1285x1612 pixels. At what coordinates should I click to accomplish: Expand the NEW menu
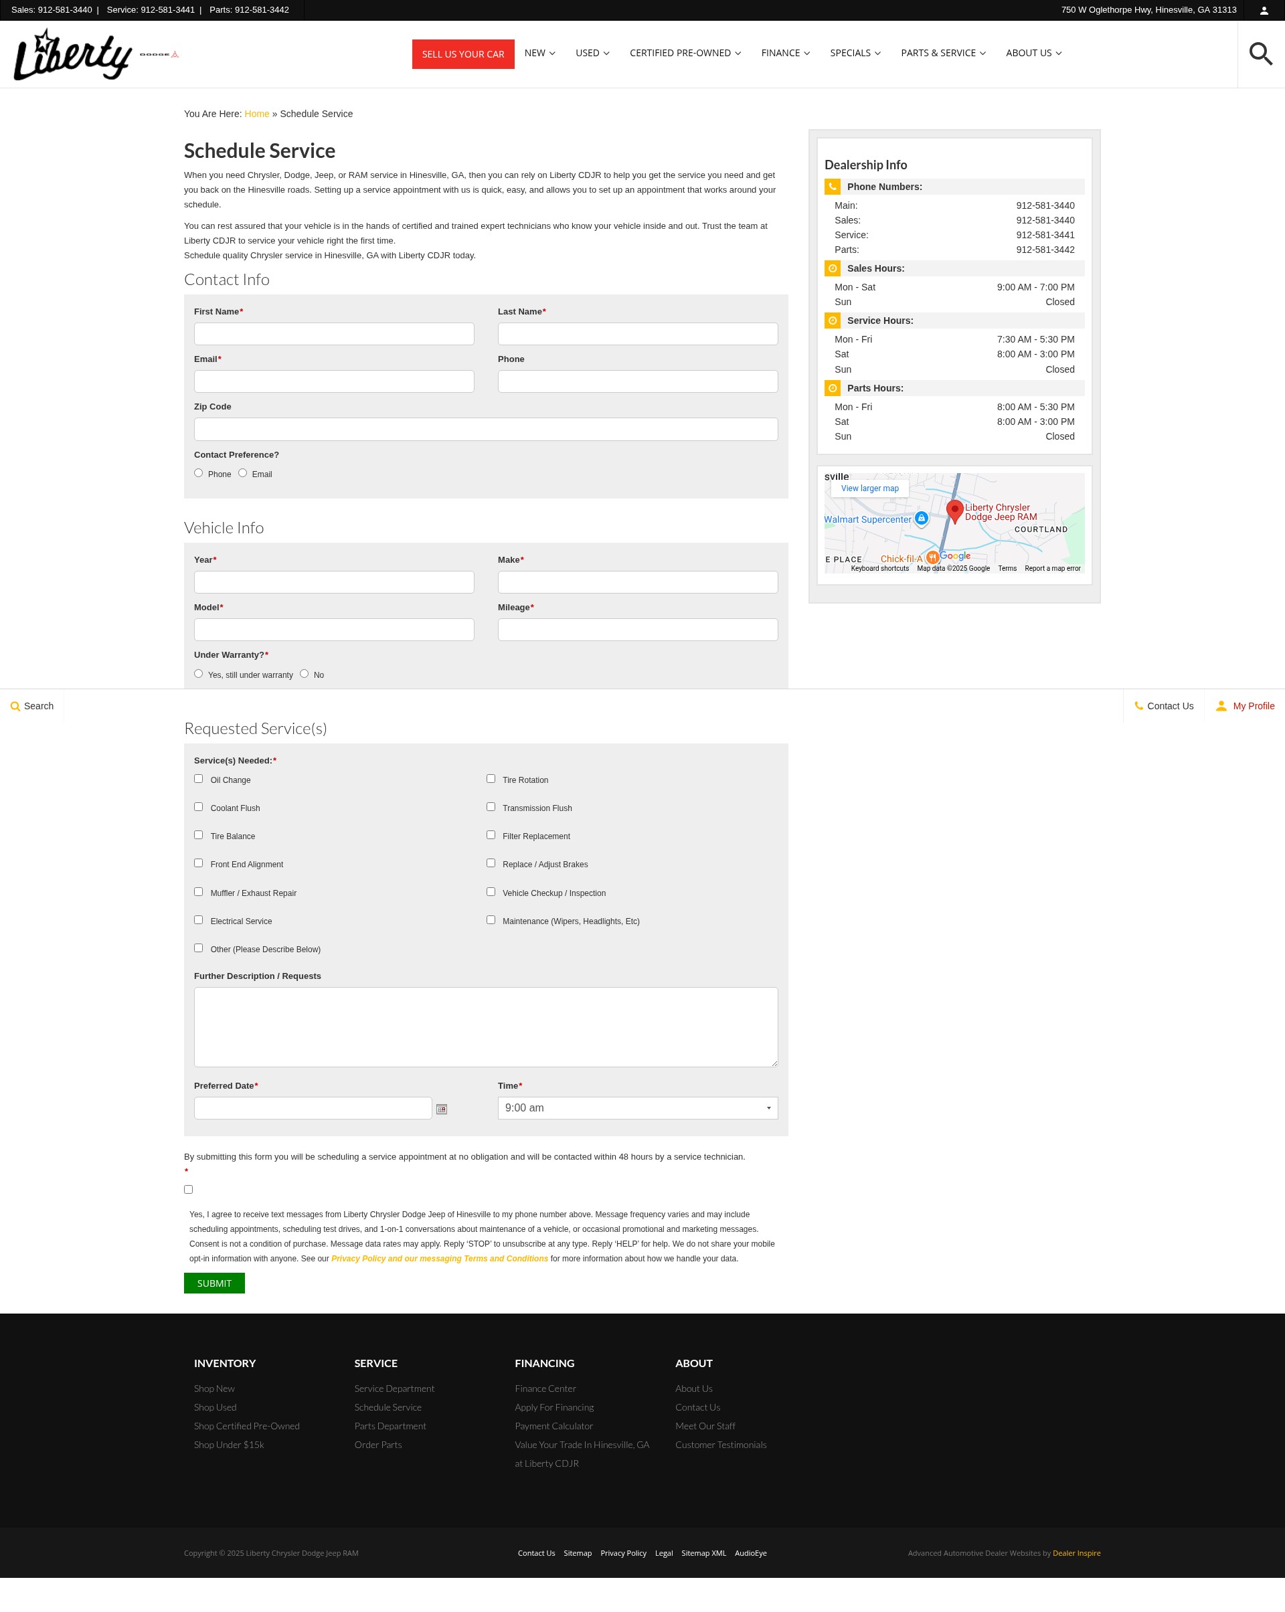pyautogui.click(x=539, y=53)
